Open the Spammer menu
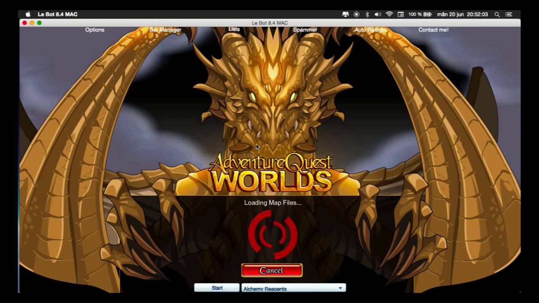 pyautogui.click(x=305, y=30)
